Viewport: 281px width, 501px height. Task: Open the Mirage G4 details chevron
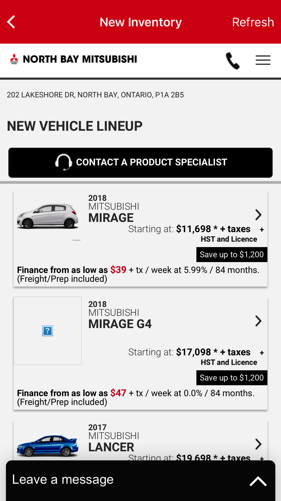tap(258, 321)
